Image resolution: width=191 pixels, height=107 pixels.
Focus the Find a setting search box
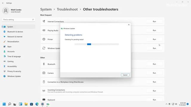pos(19,20)
